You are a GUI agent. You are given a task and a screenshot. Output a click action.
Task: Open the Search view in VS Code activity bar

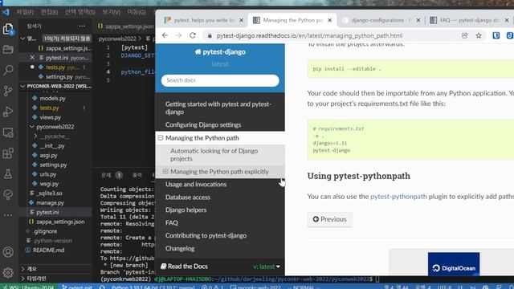(8, 70)
